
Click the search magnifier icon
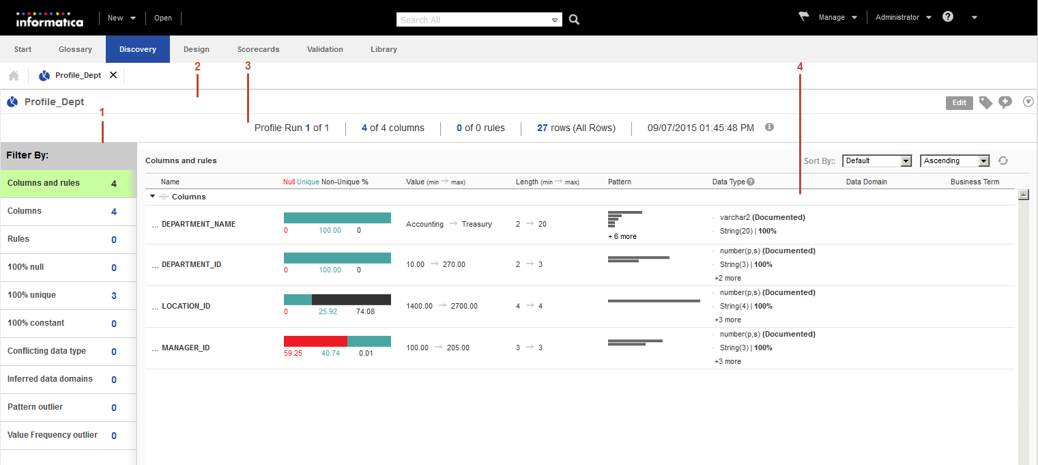click(574, 20)
